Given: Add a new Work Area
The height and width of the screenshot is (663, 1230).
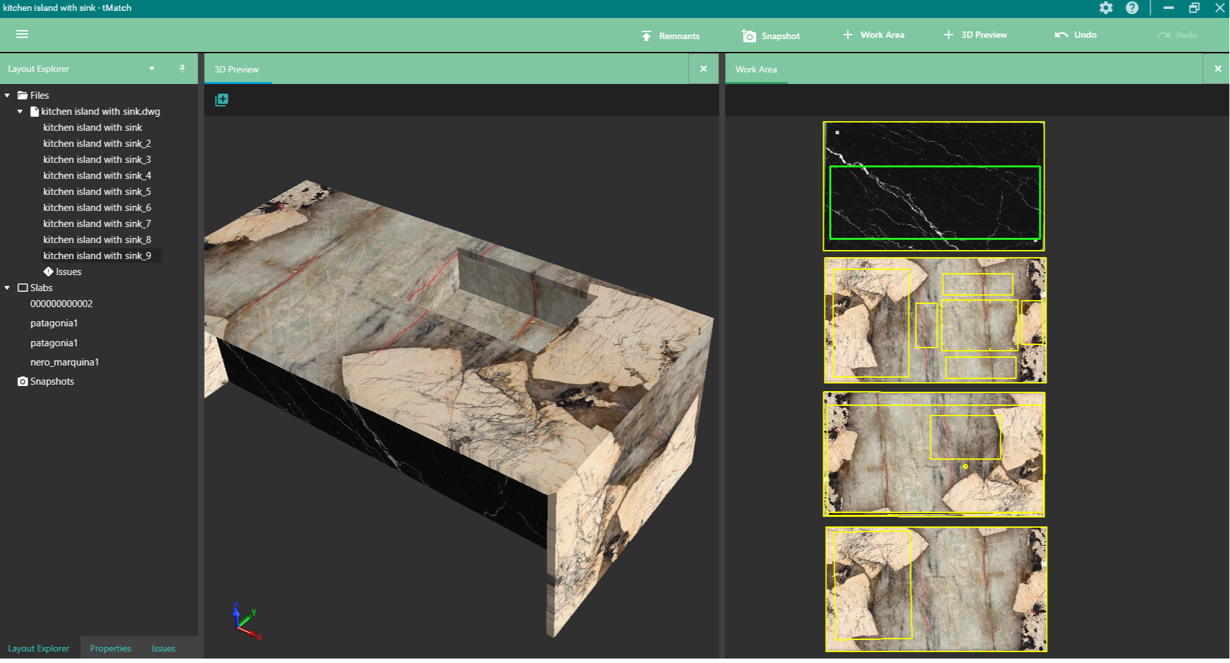Looking at the screenshot, I should [873, 35].
